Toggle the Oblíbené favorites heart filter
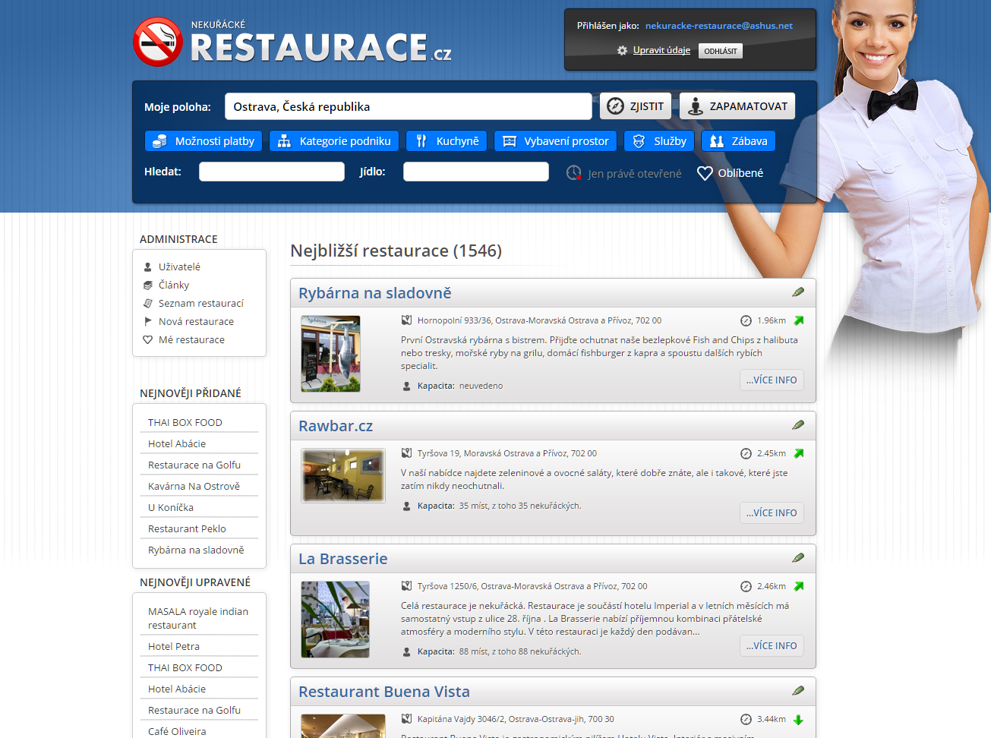991x738 pixels. 730,173
